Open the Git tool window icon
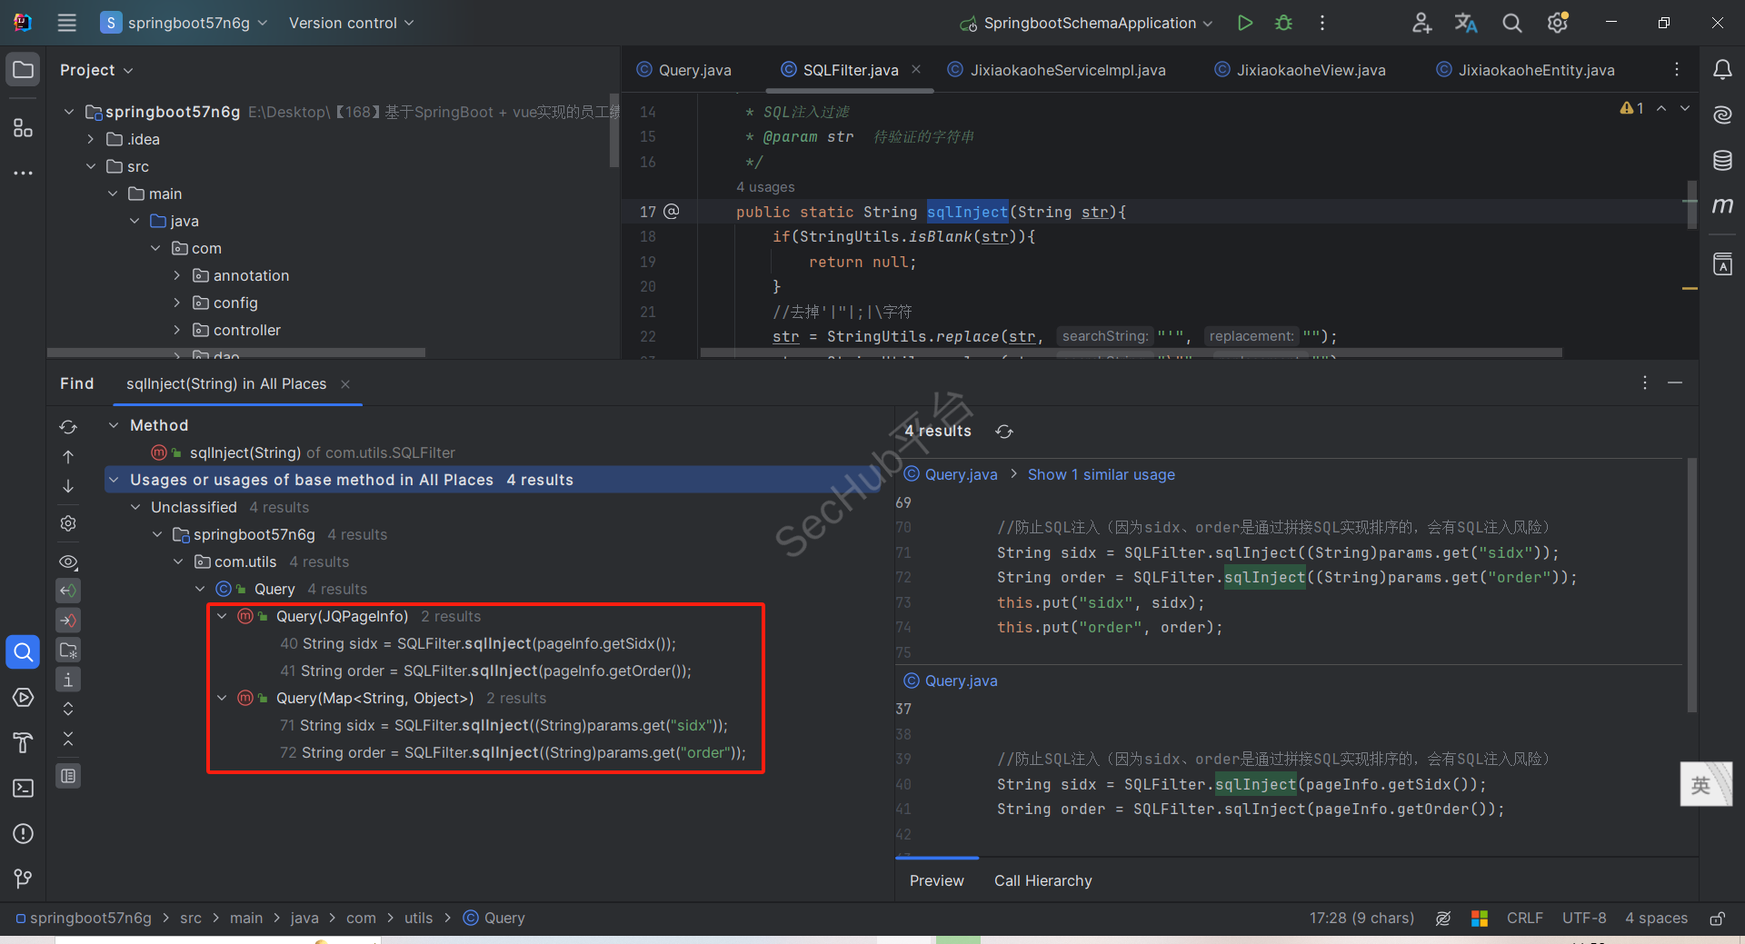Screen dimensions: 1745x944 24,879
